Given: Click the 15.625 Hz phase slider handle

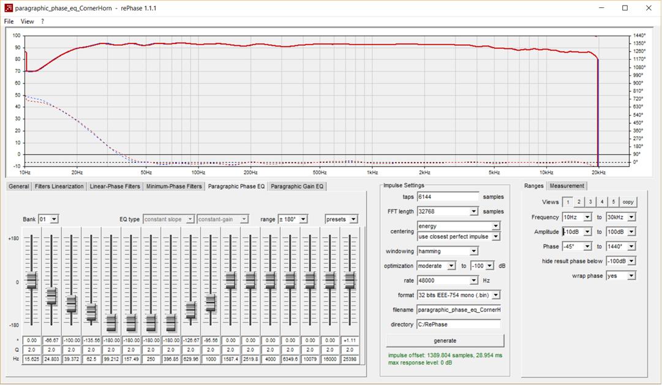Looking at the screenshot, I should click(32, 280).
